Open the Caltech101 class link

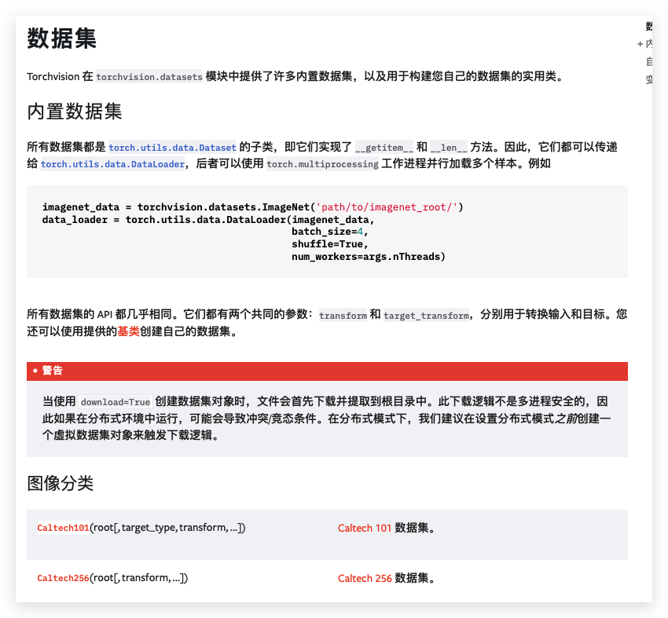coord(63,528)
